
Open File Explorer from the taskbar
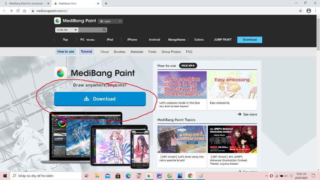[97, 176]
